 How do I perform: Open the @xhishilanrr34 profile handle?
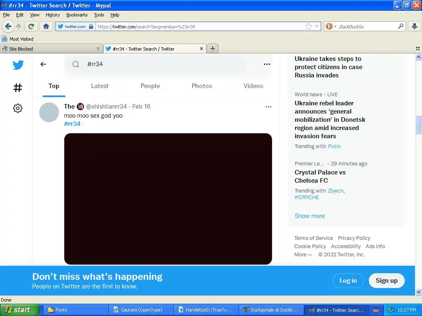[106, 107]
